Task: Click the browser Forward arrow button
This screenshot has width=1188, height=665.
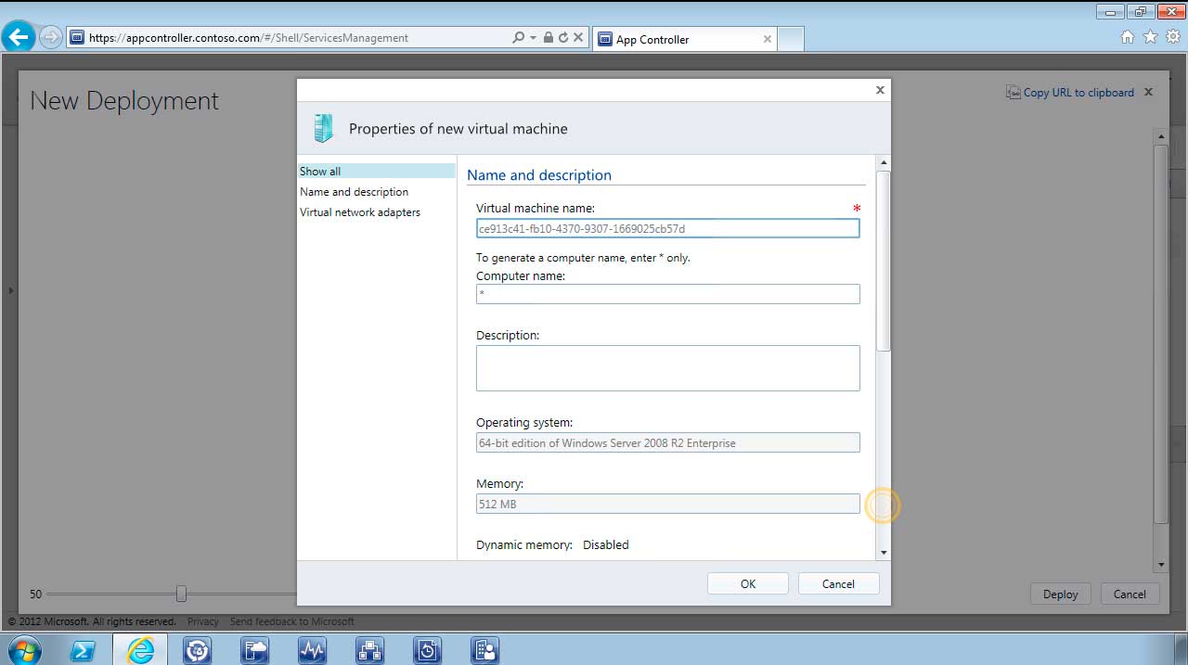Action: (x=50, y=38)
